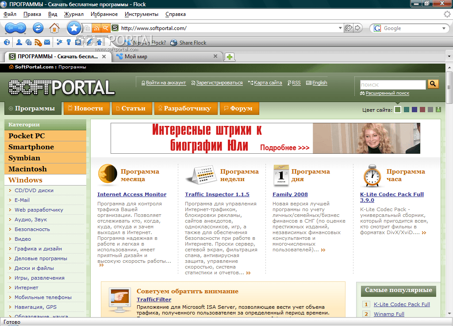Open the Feeds sidebar icon
453x326 pixels.
(x=38, y=43)
